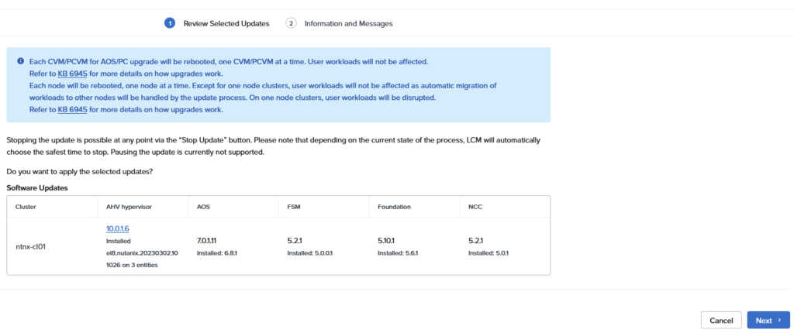794x333 pixels.
Task: Click the step 2 circle icon
Action: coord(292,23)
